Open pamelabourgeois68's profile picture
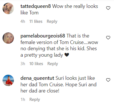 point(8,38)
